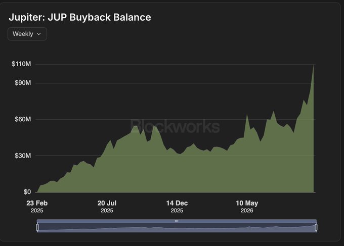Viewport: 344px width, 246px height.
Task: Click the mini overview chart in range selector
Action: click(177, 227)
